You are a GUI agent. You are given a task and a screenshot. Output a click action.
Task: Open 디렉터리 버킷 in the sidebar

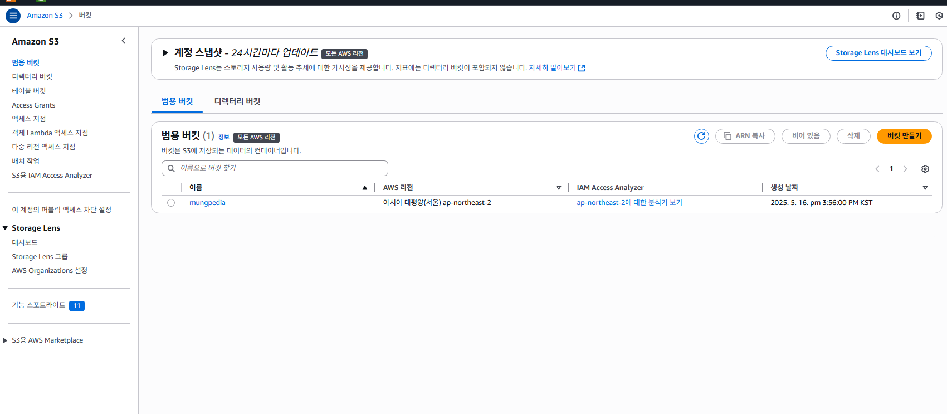pos(32,76)
